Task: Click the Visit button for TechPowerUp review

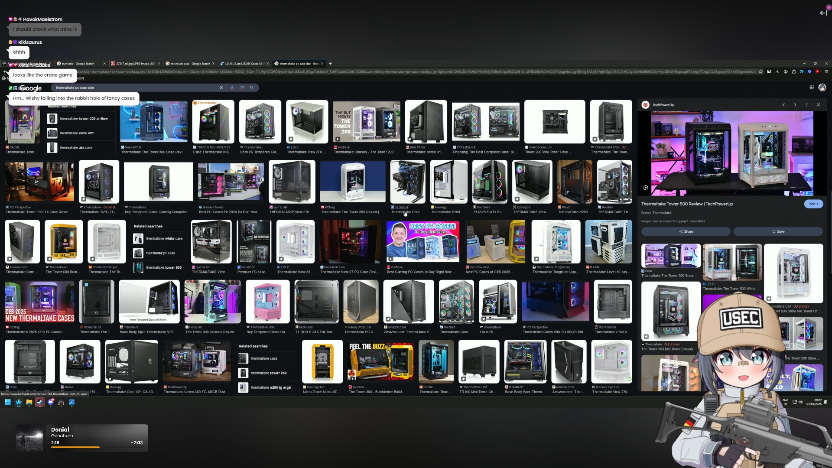Action: coord(813,204)
